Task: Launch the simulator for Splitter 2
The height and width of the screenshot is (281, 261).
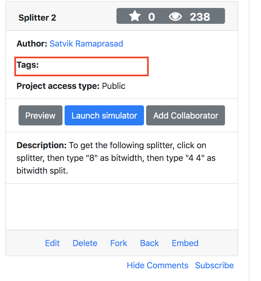Action: (104, 115)
